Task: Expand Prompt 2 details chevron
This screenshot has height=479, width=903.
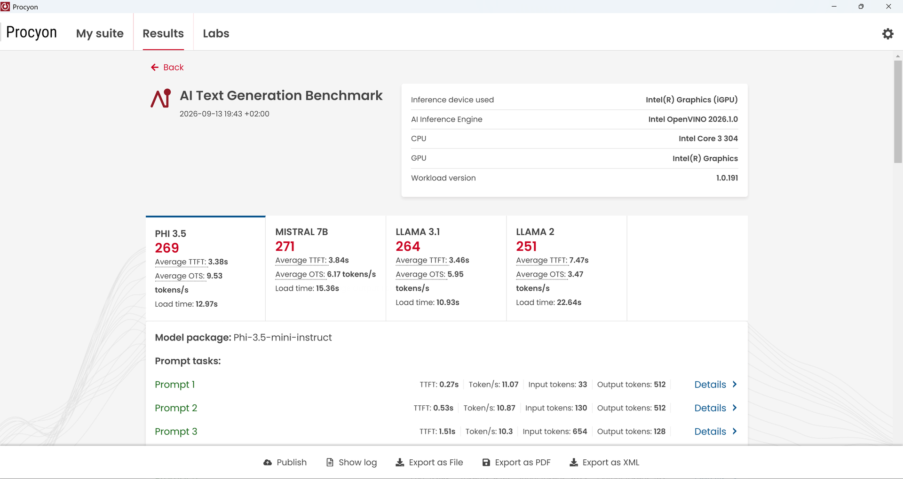Action: (735, 408)
